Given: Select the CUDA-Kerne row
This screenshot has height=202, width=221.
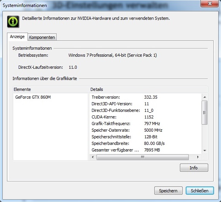Looking at the screenshot, I should (145, 117).
